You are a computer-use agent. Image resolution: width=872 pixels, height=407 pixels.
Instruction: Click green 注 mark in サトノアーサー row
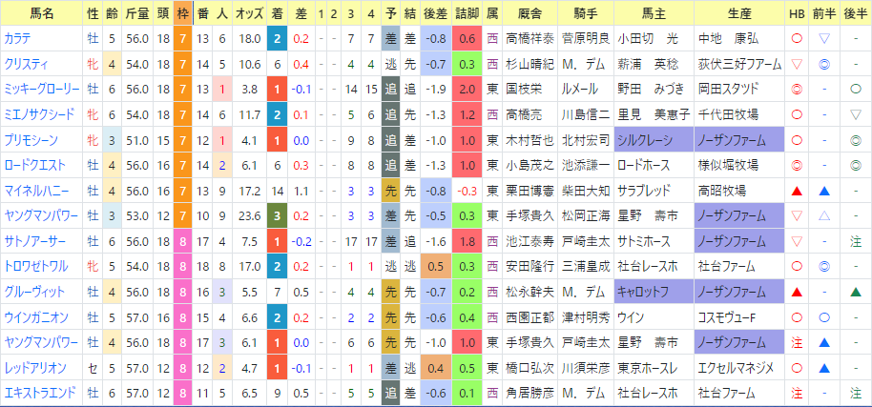pyautogui.click(x=856, y=241)
